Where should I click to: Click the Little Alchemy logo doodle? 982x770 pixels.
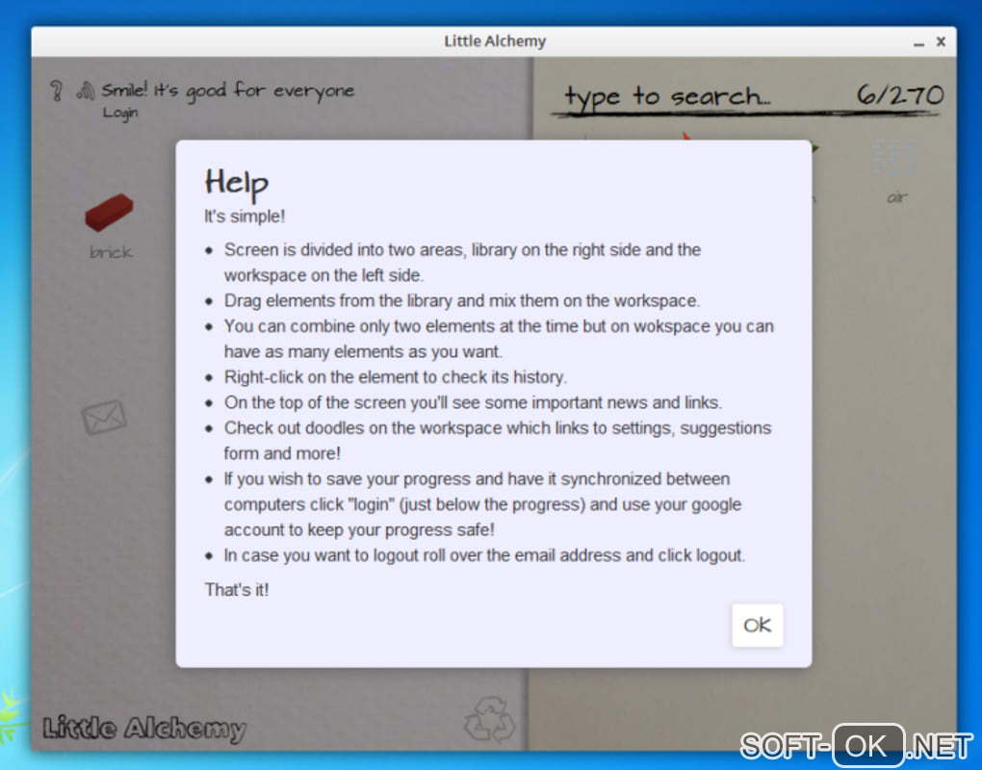click(x=144, y=728)
